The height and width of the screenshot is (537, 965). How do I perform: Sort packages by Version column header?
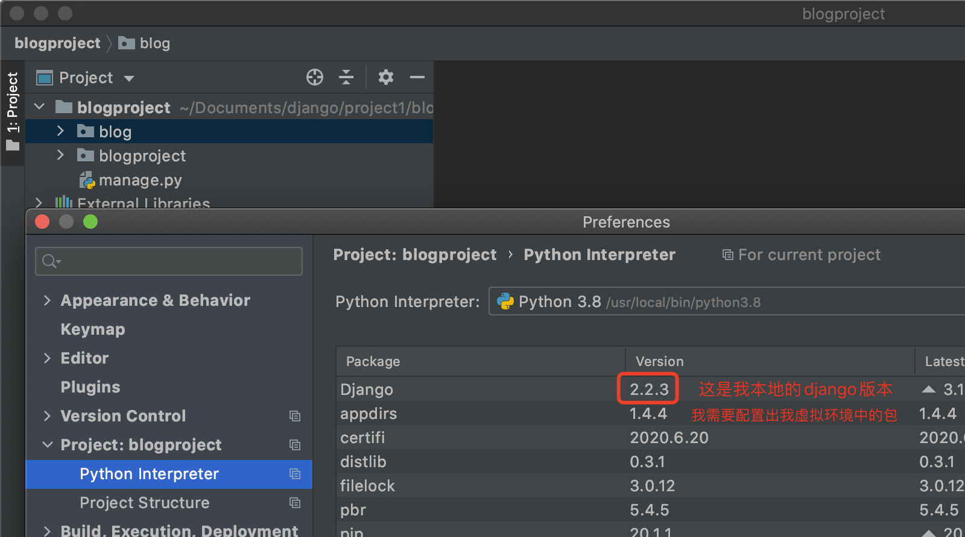[659, 361]
